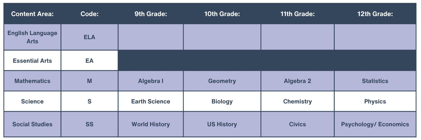421x140 pixels.
Task: Select the Code column header
Action: (89, 14)
